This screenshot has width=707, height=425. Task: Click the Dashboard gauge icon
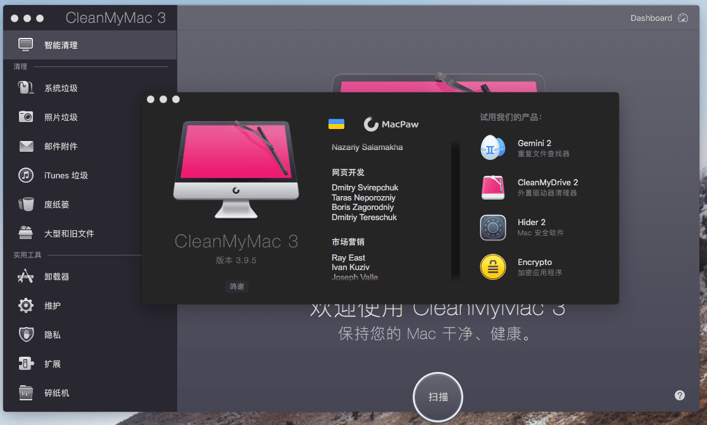(x=683, y=18)
